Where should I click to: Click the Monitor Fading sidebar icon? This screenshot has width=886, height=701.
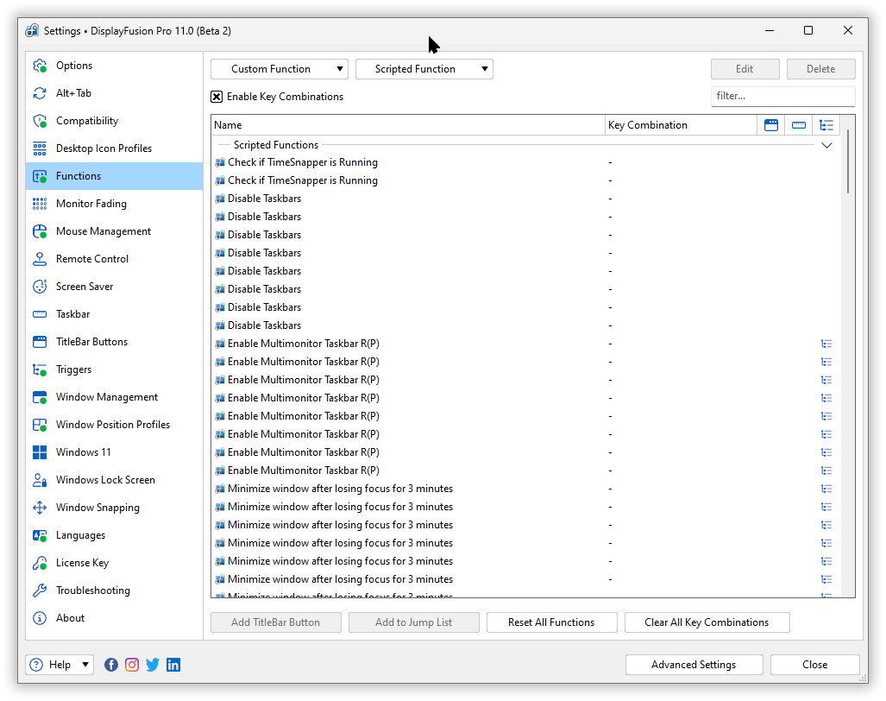[x=40, y=204]
